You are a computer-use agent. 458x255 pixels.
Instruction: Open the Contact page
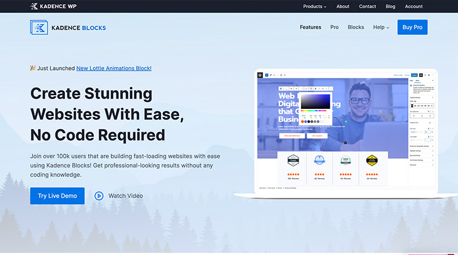(367, 6)
